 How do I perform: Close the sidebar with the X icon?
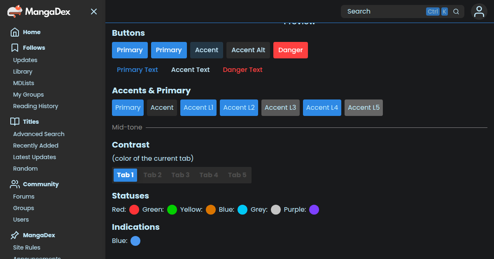click(x=94, y=12)
